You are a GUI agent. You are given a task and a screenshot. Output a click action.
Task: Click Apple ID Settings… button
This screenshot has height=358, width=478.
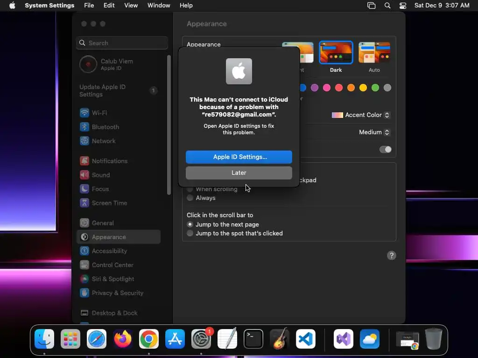pos(239,157)
